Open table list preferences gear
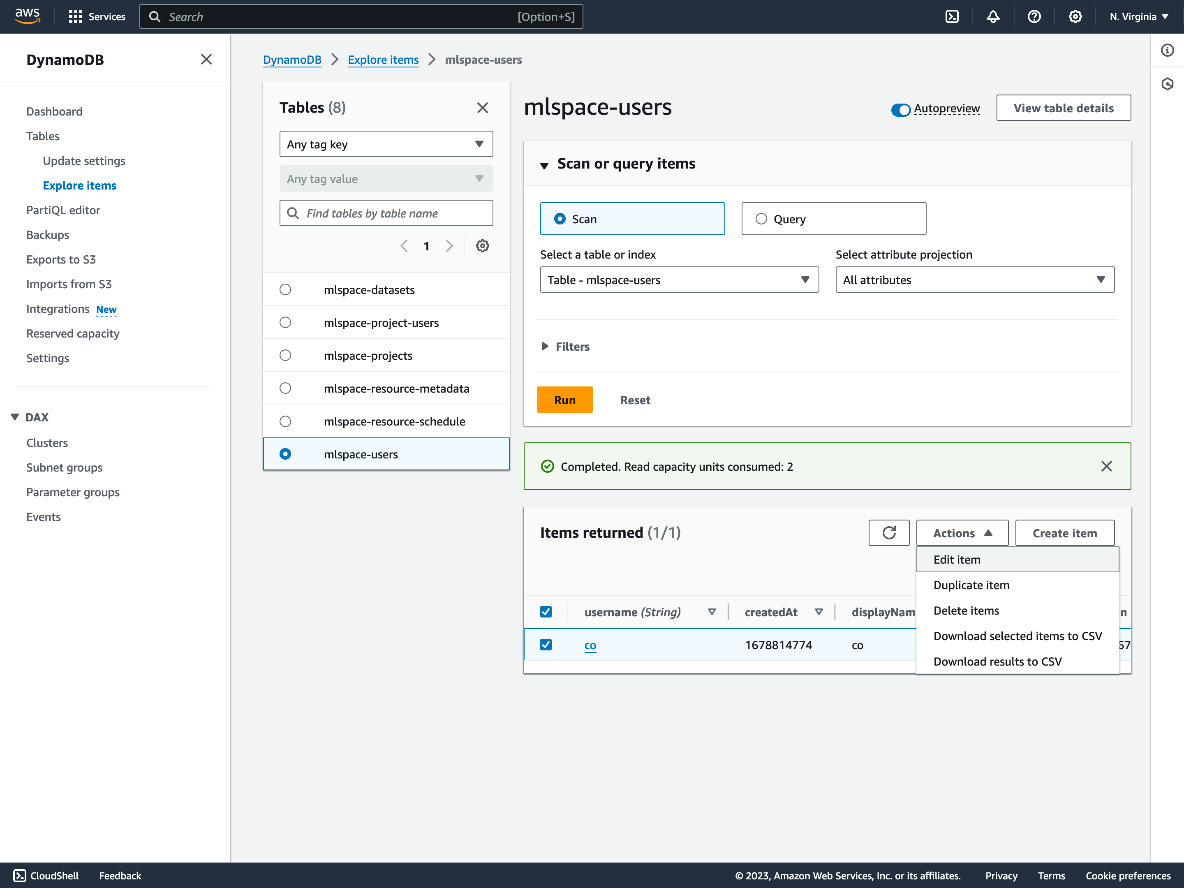The width and height of the screenshot is (1184, 888). point(482,246)
